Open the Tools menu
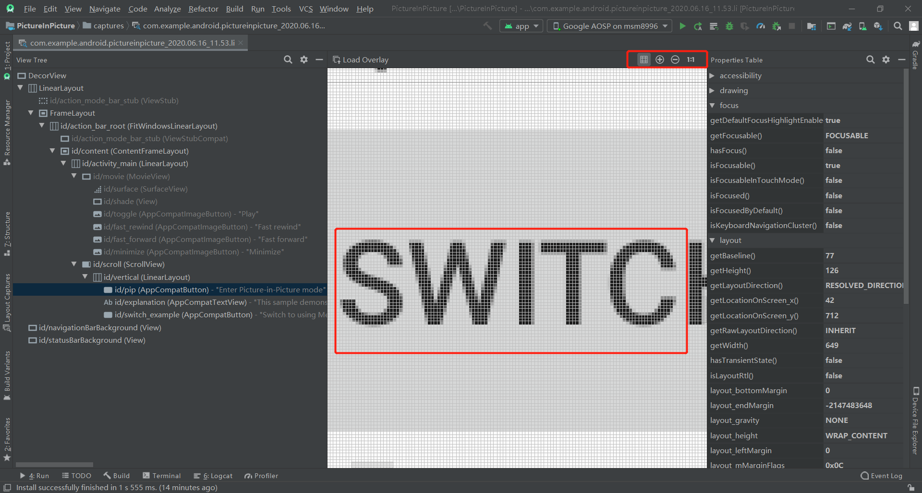922x493 pixels. (x=281, y=9)
